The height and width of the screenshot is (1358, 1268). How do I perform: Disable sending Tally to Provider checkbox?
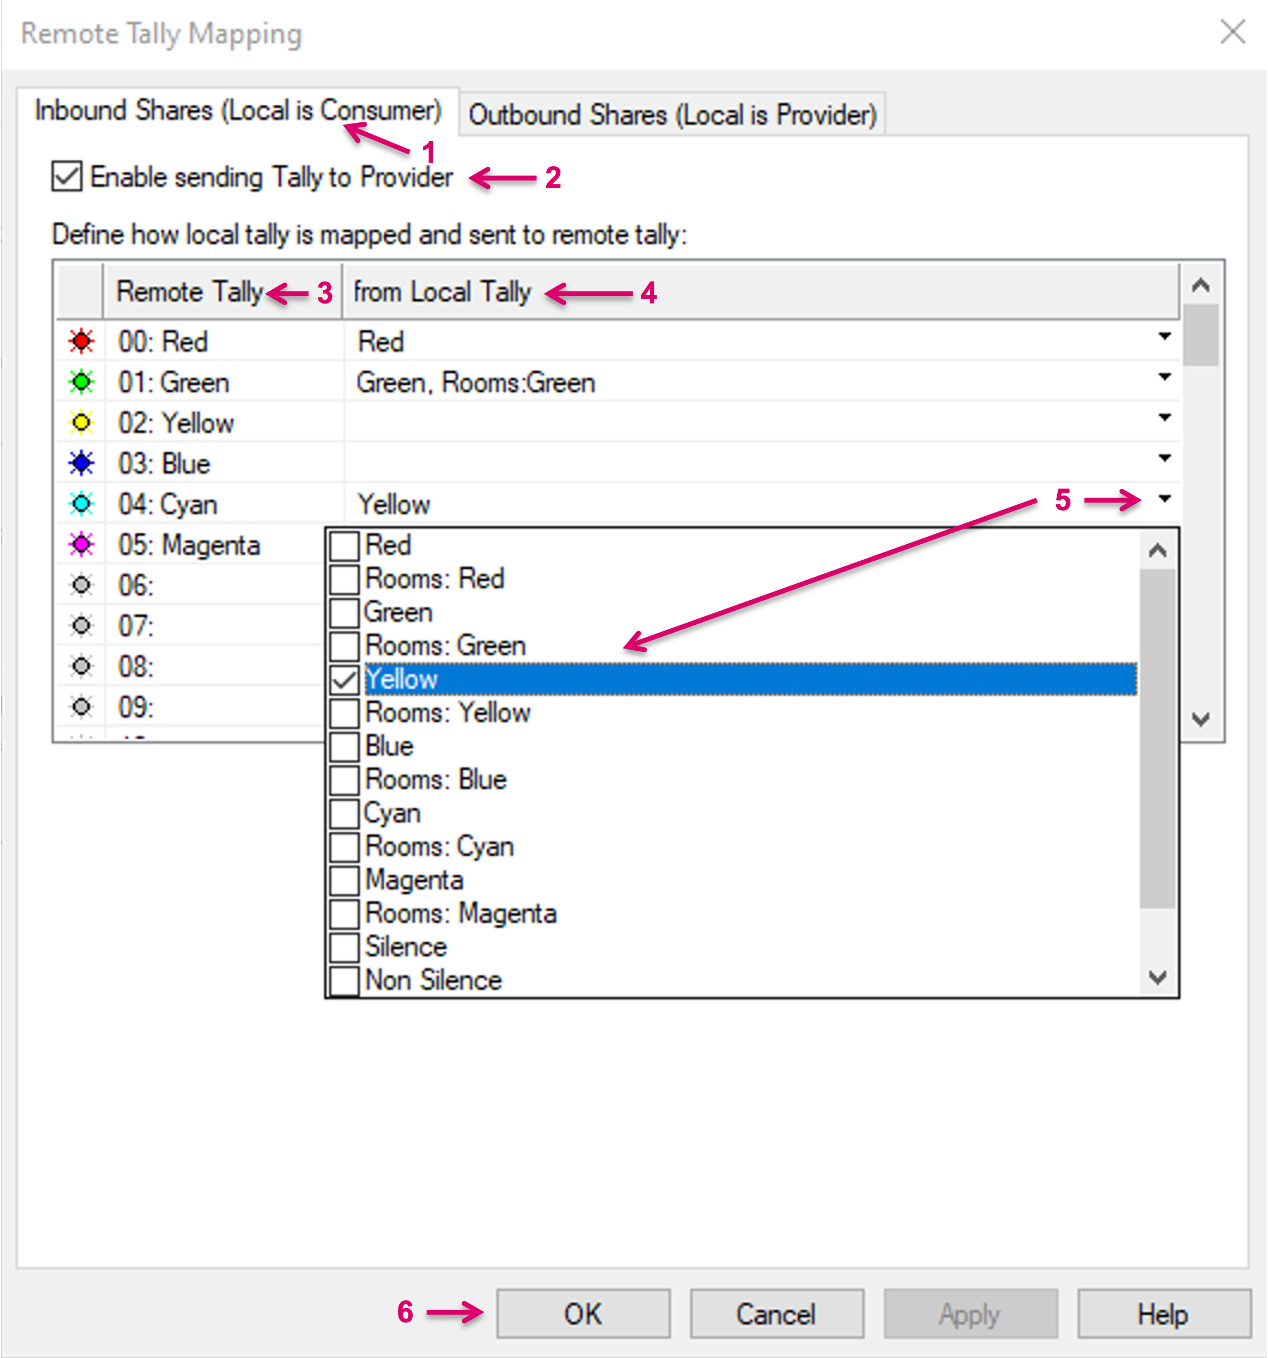click(x=67, y=177)
